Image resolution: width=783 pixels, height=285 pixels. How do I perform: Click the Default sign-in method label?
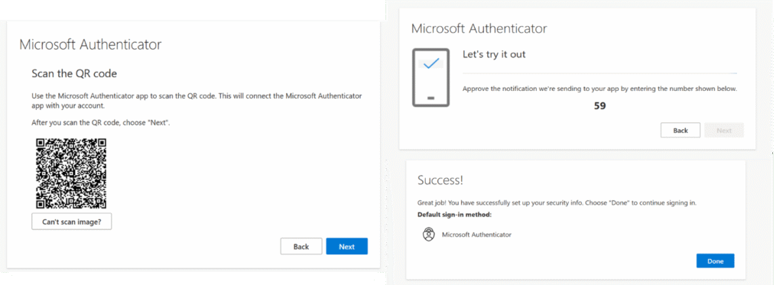(454, 215)
